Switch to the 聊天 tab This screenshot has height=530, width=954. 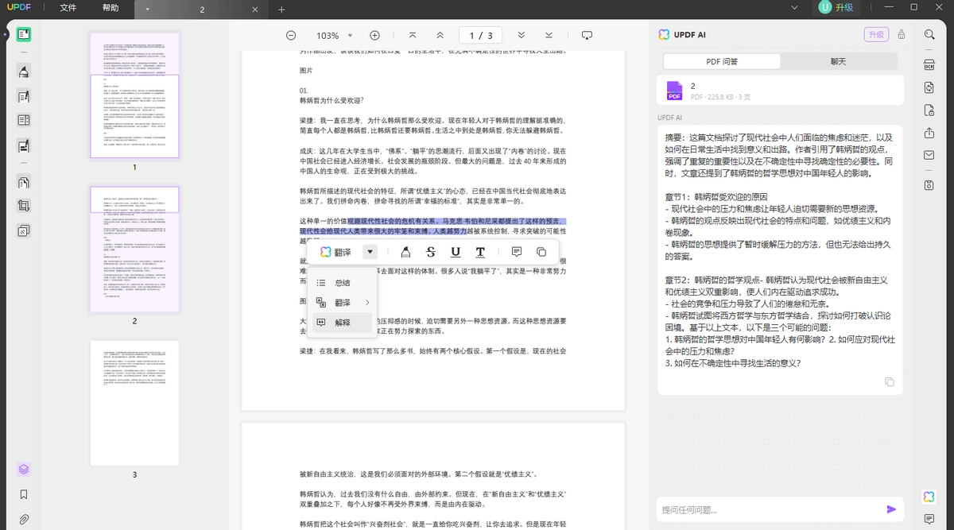click(x=838, y=61)
